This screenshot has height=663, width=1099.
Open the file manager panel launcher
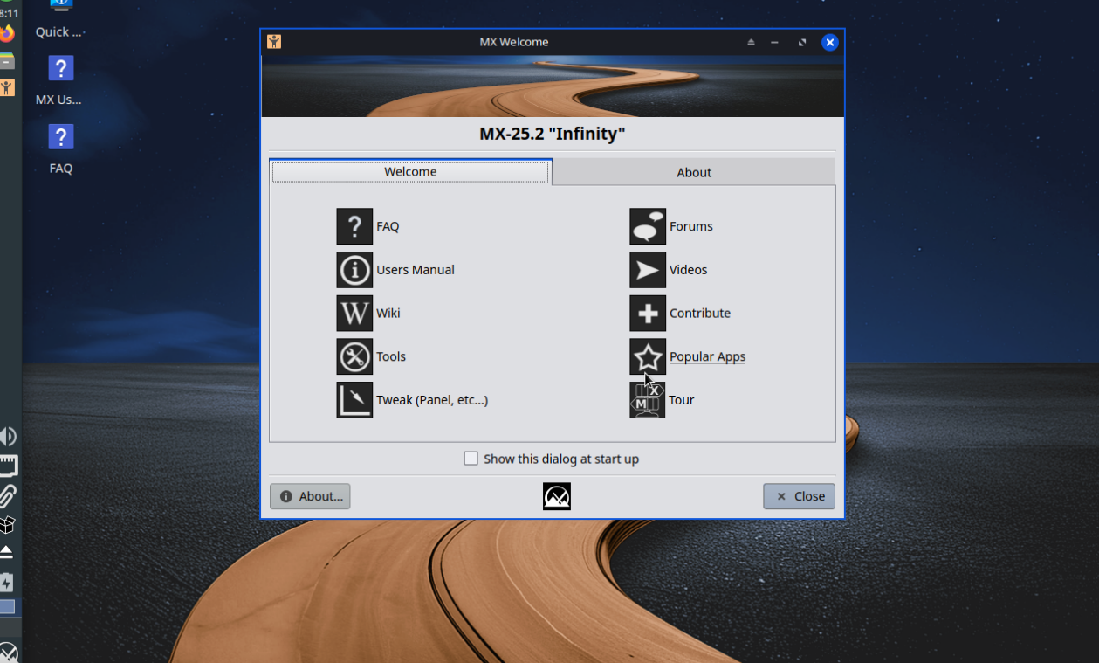point(7,61)
